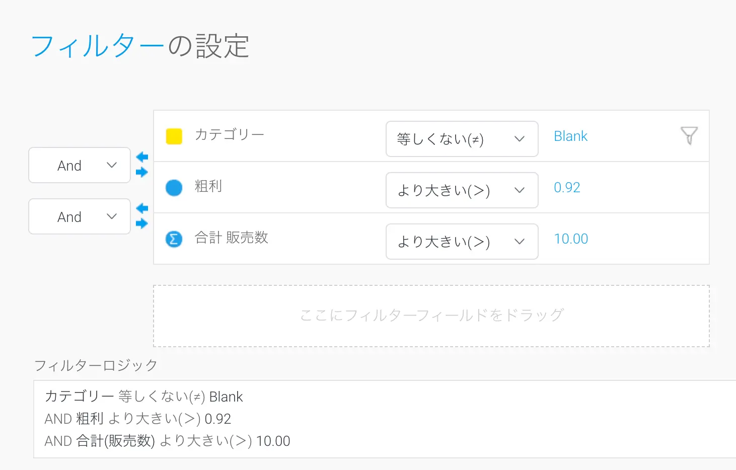Screen dimensions: 736x470
Task: Click the sigma icon beside 合計 販売数
Action: (174, 239)
